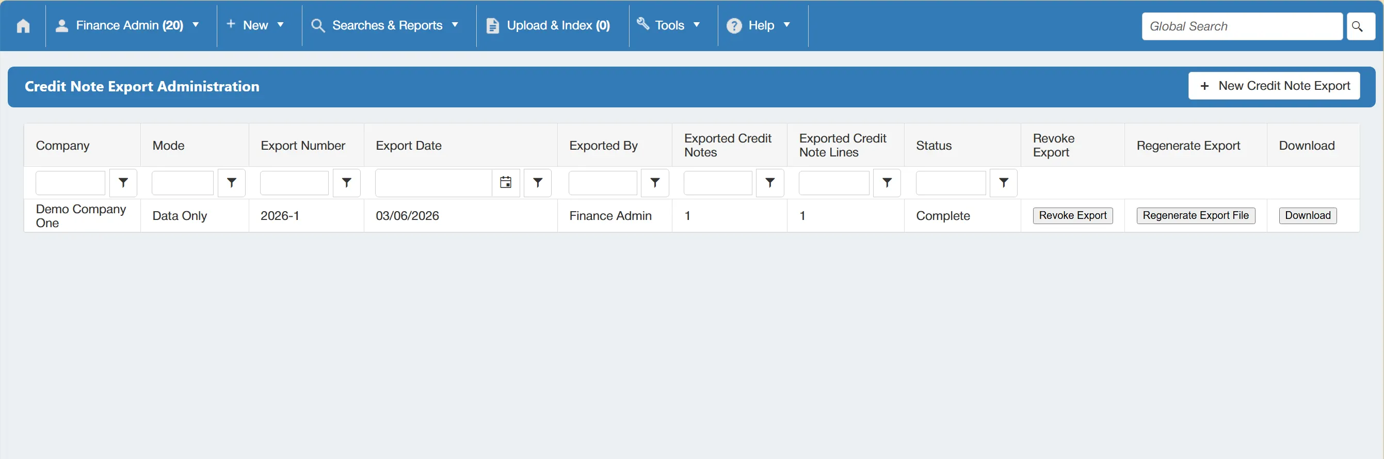The image size is (1384, 459).
Task: Focus the Global Search field
Action: (1242, 26)
